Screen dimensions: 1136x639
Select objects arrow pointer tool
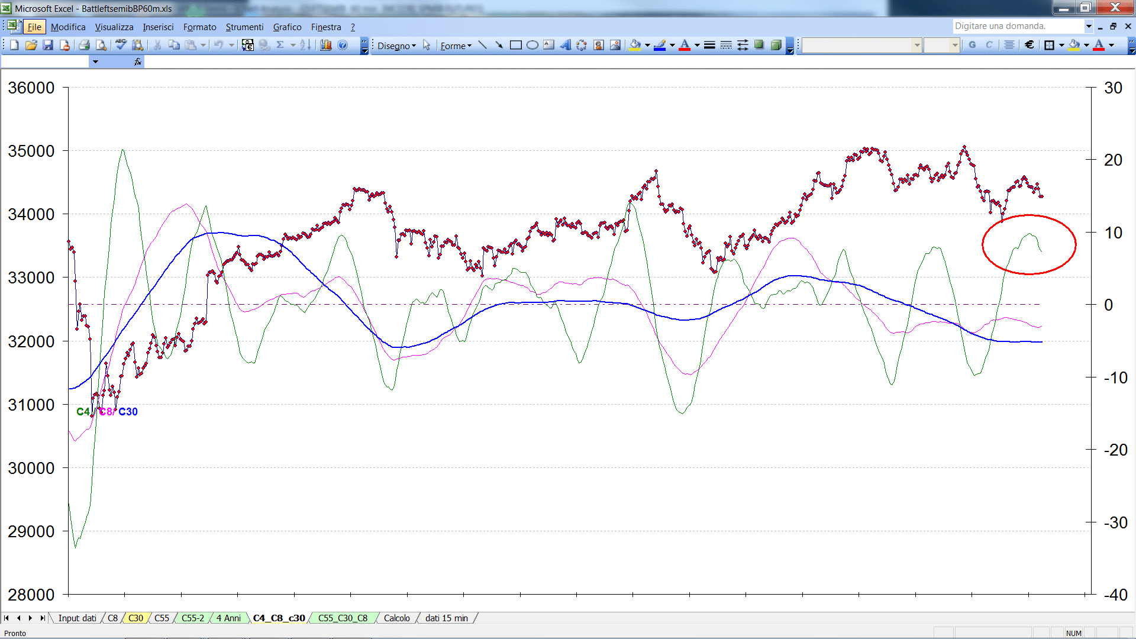(427, 45)
